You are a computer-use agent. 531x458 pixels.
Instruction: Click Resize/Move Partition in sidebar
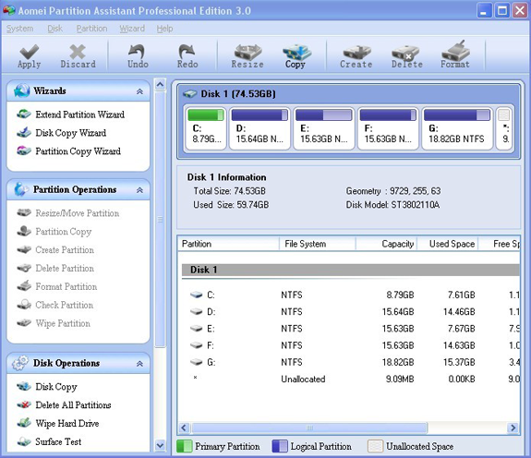68,213
